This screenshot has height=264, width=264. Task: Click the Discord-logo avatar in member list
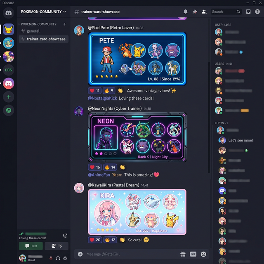[222, 191]
